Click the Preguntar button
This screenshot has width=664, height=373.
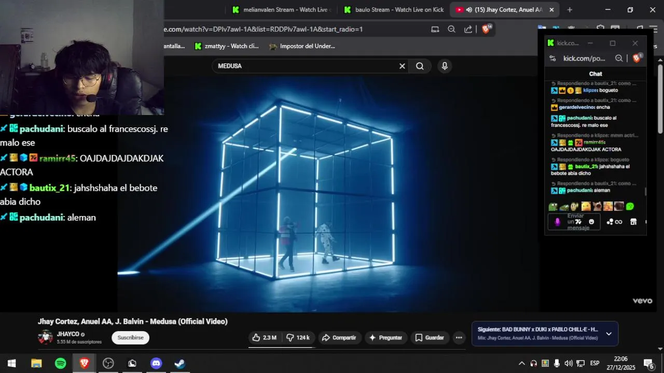[385, 338]
